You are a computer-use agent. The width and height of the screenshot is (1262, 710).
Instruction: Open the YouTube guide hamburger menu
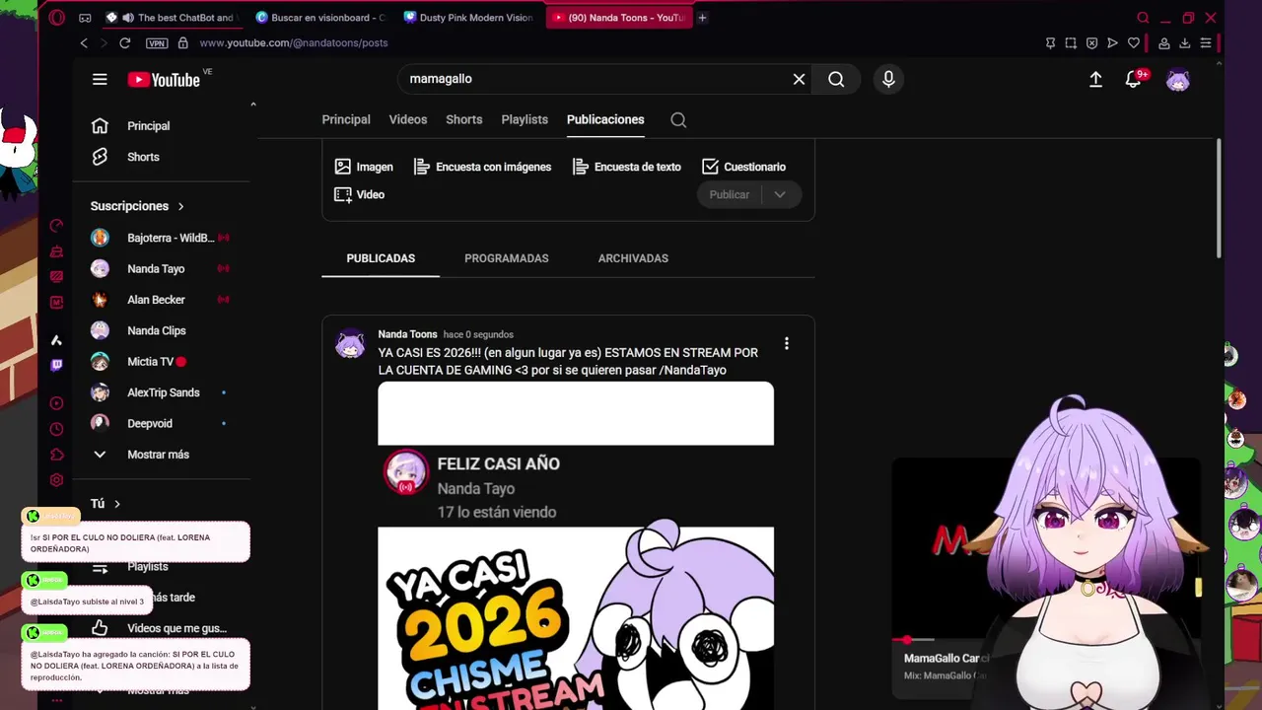100,79
